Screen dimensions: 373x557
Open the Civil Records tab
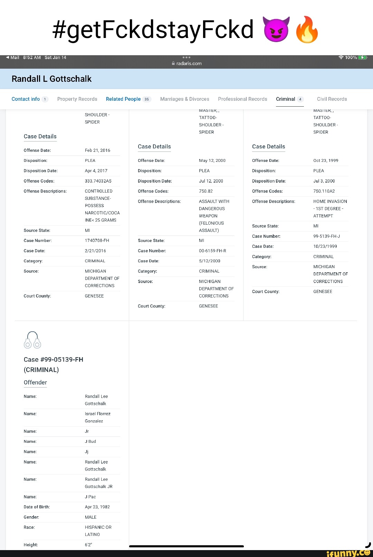pos(332,99)
